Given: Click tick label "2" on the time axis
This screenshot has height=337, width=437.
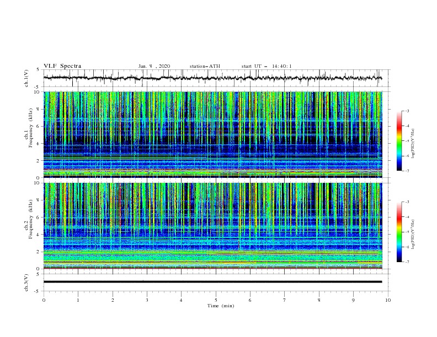Looking at the screenshot, I should 113,300.
